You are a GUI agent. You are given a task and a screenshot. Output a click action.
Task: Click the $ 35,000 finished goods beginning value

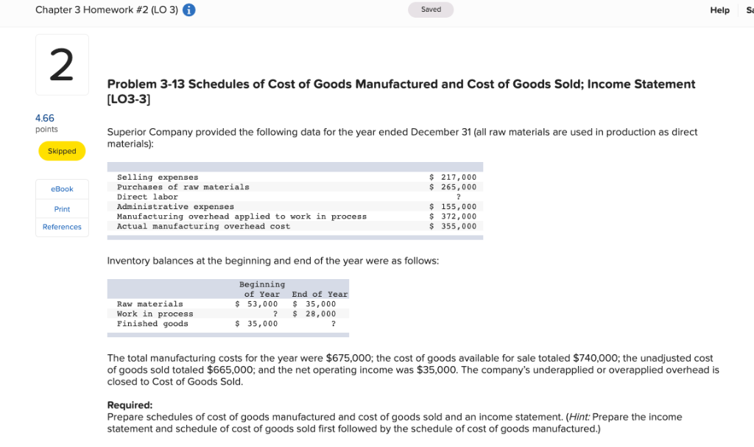256,324
